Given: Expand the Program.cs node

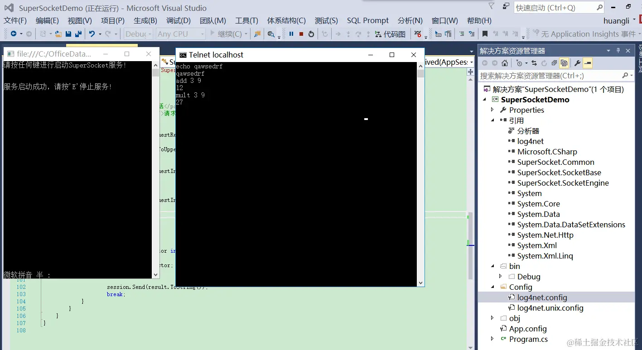Looking at the screenshot, I should (492, 339).
